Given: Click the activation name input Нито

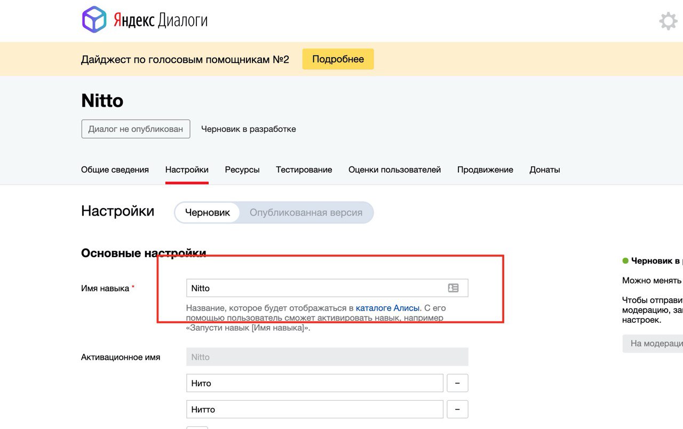Looking at the screenshot, I should coord(315,383).
